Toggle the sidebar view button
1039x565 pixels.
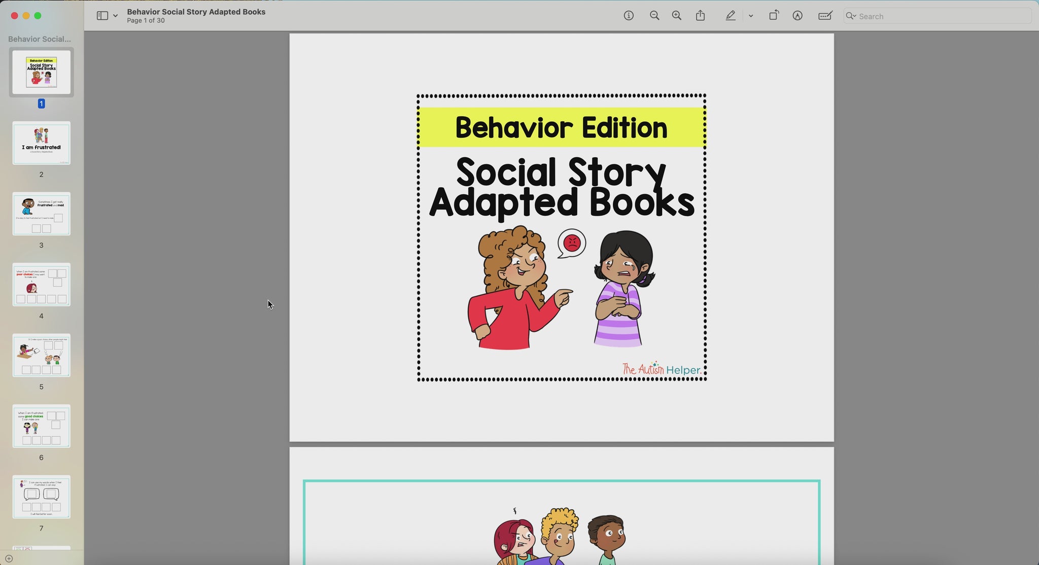tap(102, 16)
